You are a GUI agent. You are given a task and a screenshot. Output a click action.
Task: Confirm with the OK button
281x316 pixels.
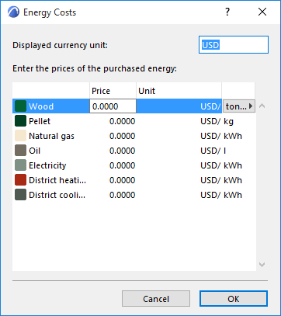[x=234, y=299]
